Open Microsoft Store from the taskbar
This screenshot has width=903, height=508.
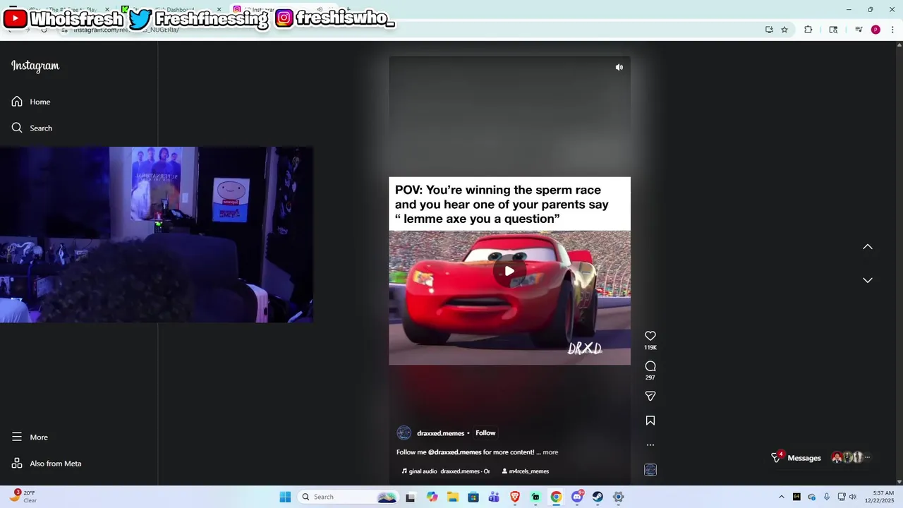coord(473,497)
